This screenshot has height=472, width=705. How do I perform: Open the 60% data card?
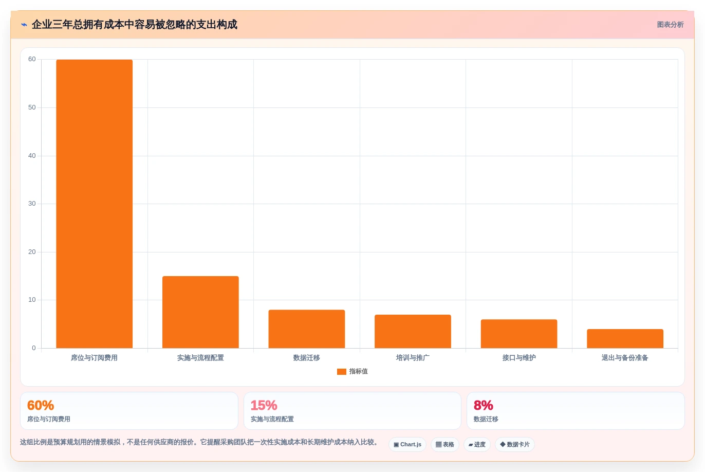(129, 411)
